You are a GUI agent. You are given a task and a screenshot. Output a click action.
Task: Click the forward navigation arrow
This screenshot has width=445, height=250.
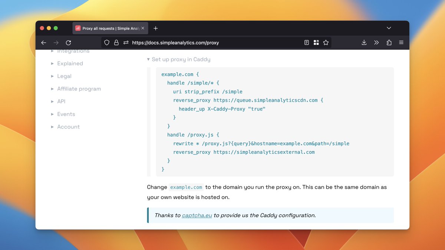(x=56, y=43)
